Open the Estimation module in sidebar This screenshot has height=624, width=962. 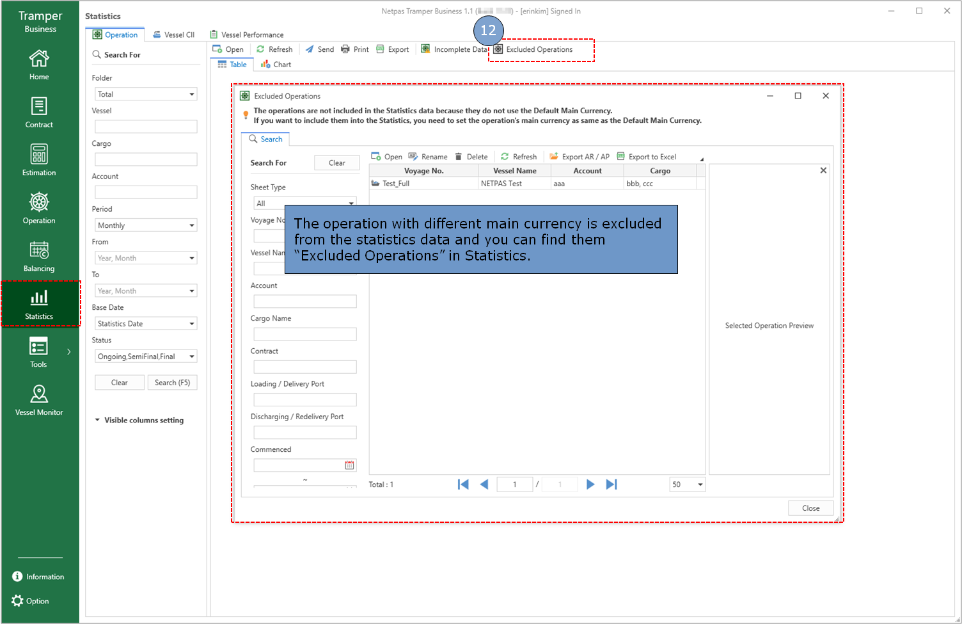coord(39,159)
